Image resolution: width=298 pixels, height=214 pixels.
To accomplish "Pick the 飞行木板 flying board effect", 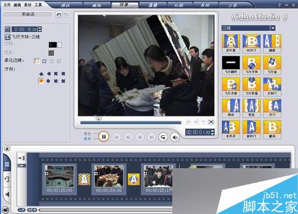I will [230, 86].
